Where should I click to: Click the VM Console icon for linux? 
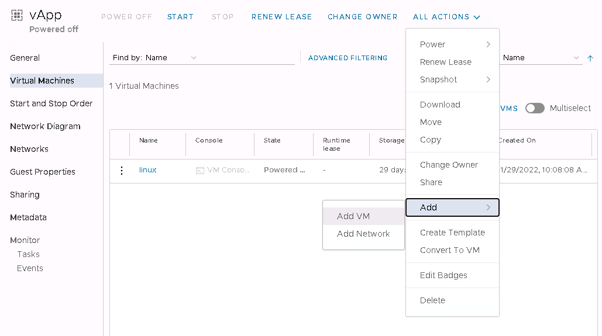(x=199, y=171)
